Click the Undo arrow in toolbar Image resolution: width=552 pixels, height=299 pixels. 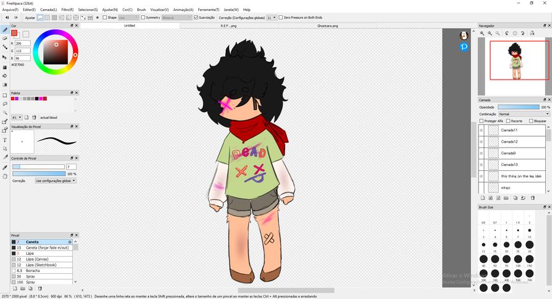pyautogui.click(x=7, y=17)
